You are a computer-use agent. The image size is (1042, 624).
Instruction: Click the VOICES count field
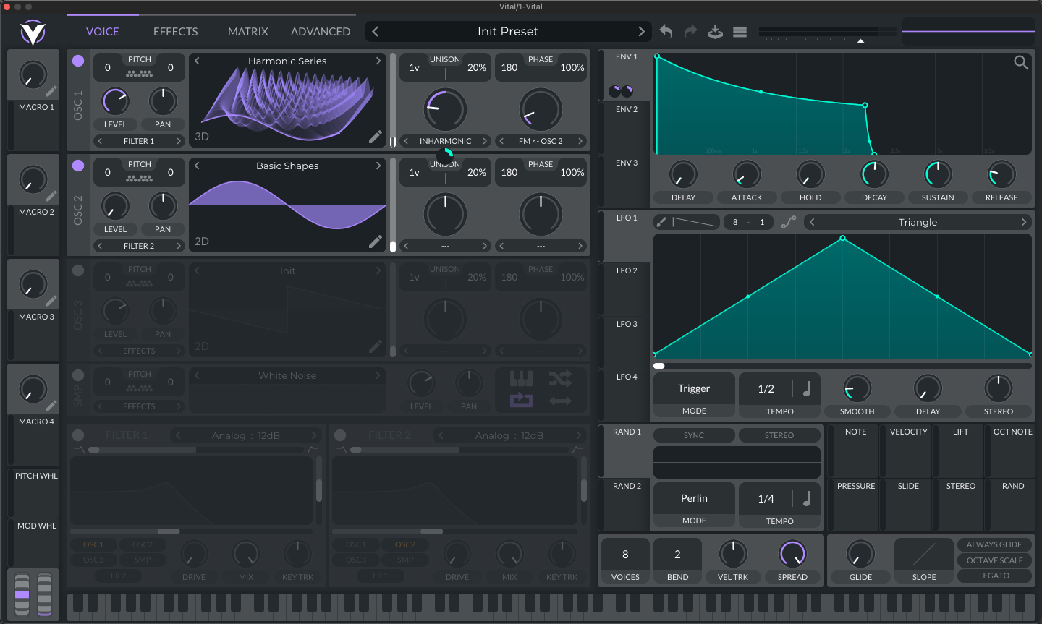click(625, 555)
